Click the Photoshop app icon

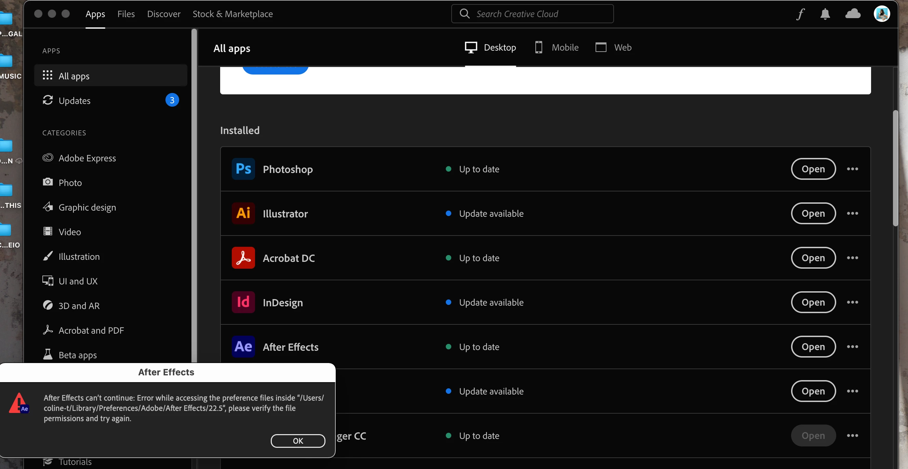click(243, 169)
